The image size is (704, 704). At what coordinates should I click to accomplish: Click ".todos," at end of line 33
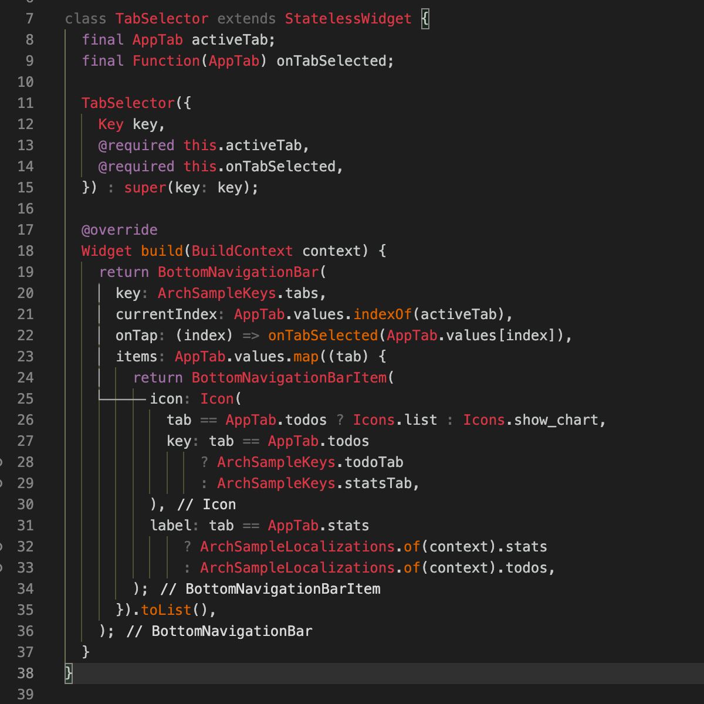[x=526, y=568]
